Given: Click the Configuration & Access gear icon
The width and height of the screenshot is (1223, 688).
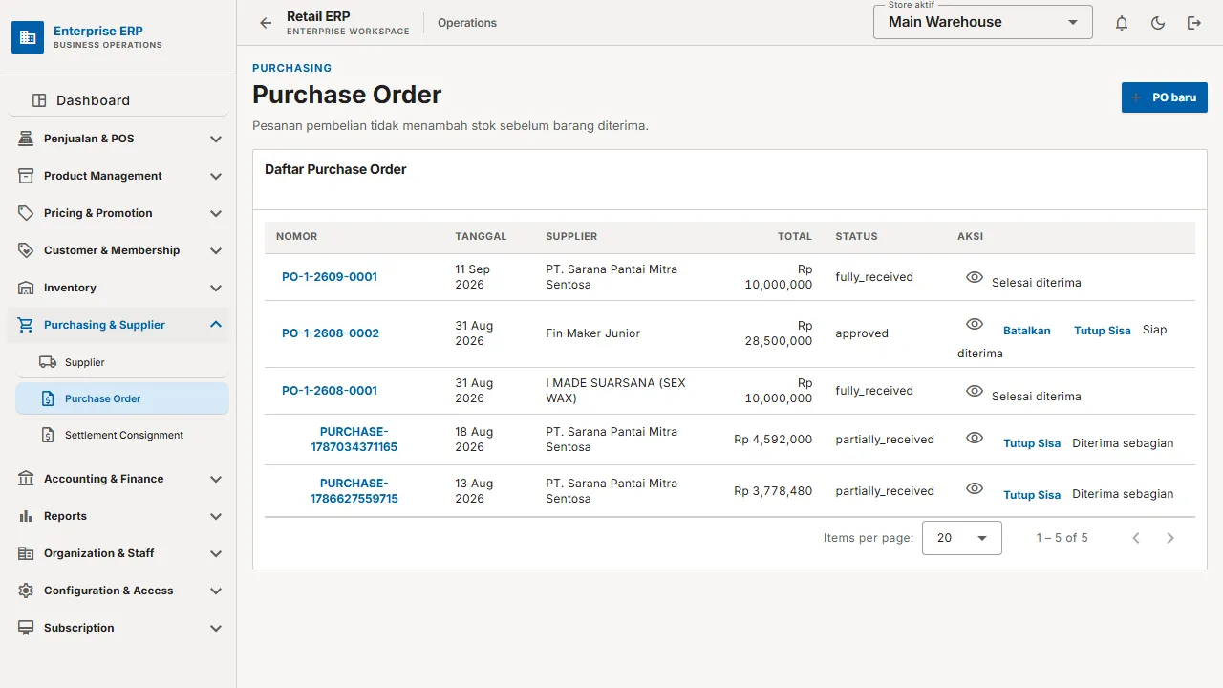Looking at the screenshot, I should (26, 591).
